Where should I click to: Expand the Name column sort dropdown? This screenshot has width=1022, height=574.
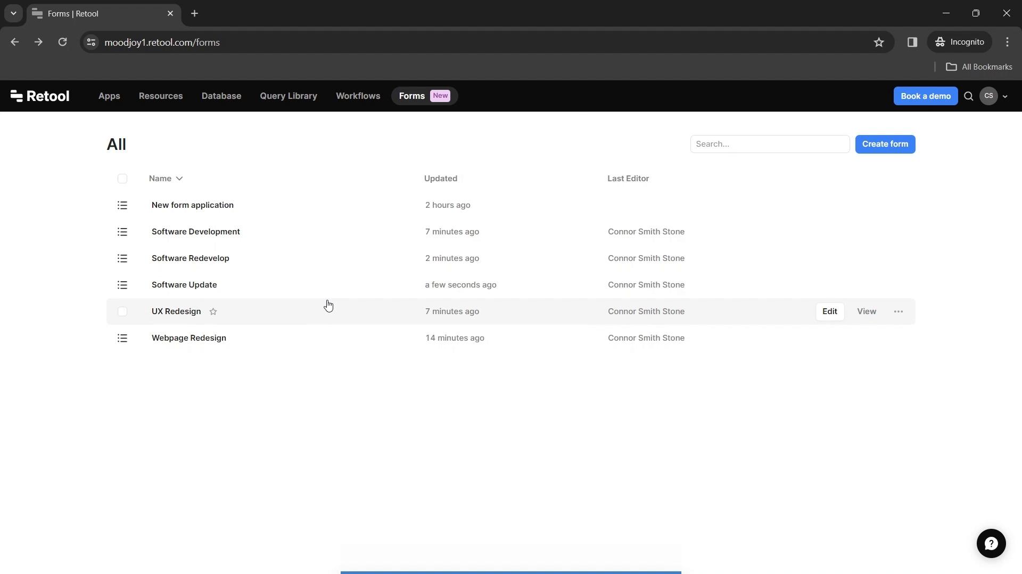pos(180,178)
